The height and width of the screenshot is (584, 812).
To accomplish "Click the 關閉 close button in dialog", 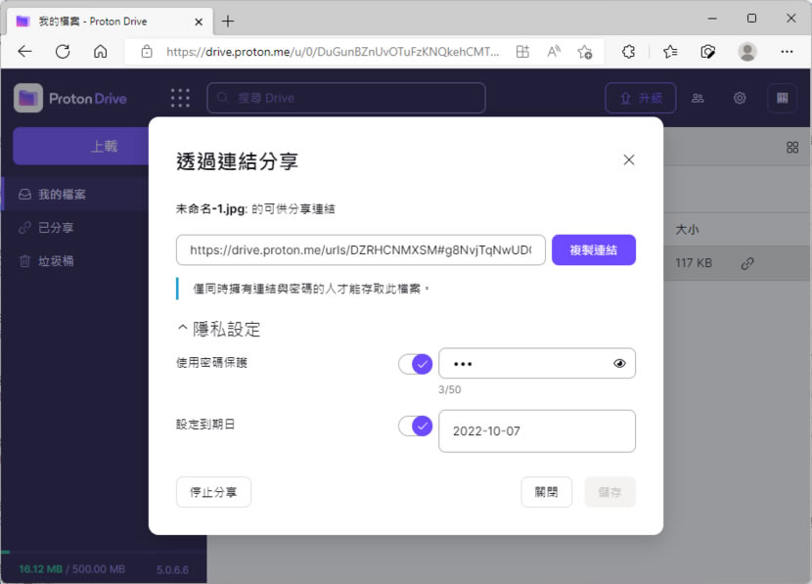I will [x=546, y=492].
